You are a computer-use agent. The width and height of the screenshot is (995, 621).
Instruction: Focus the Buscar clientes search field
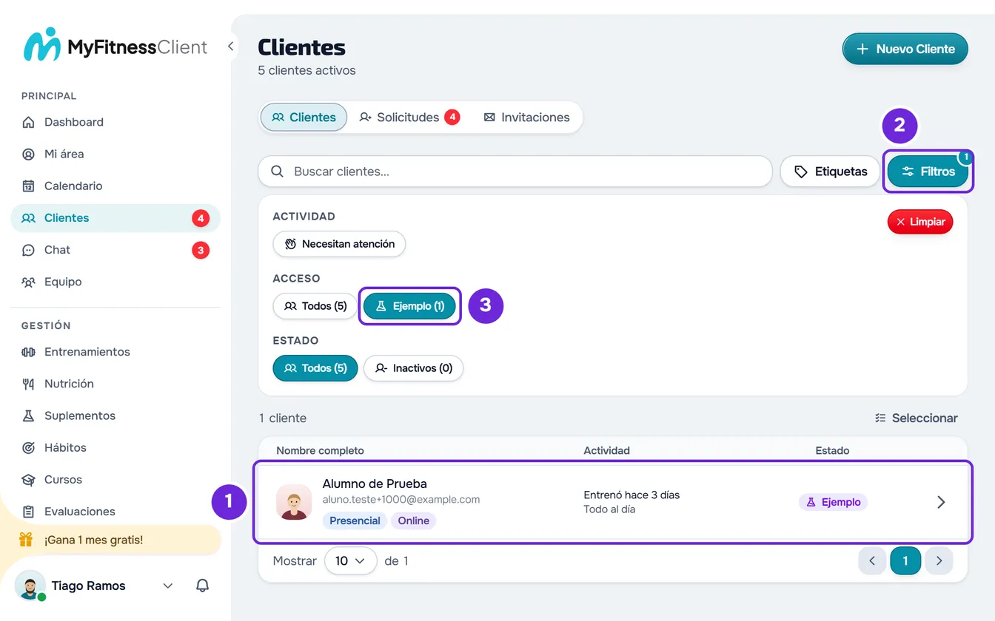coord(515,172)
